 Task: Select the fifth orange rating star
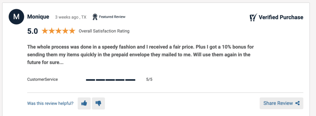72,31
